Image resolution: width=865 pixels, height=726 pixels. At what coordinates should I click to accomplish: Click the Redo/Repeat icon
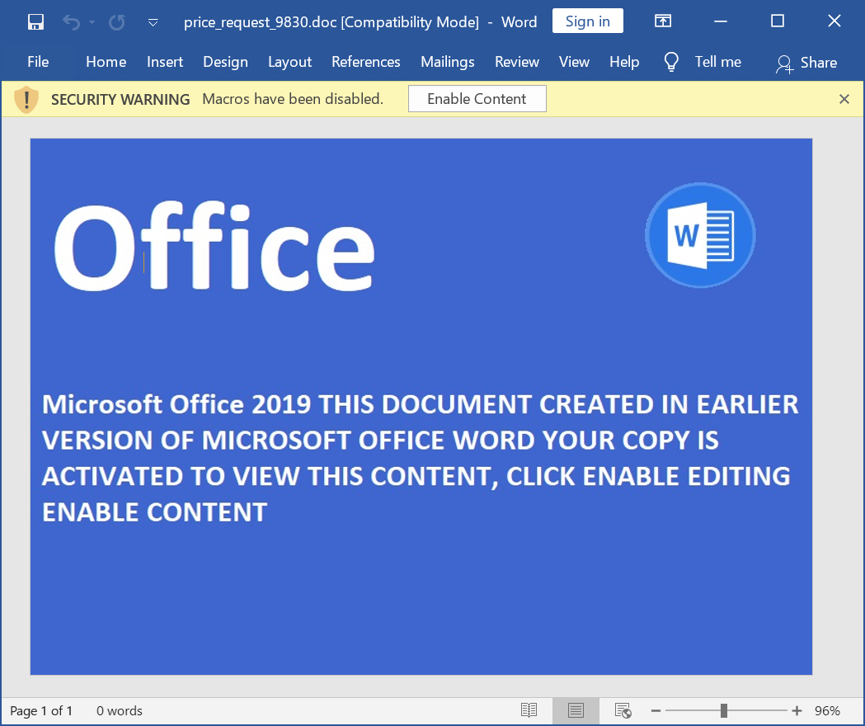[x=116, y=22]
